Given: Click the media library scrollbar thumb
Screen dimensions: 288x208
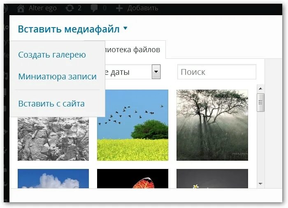Looking at the screenshot, I should 260,102.
